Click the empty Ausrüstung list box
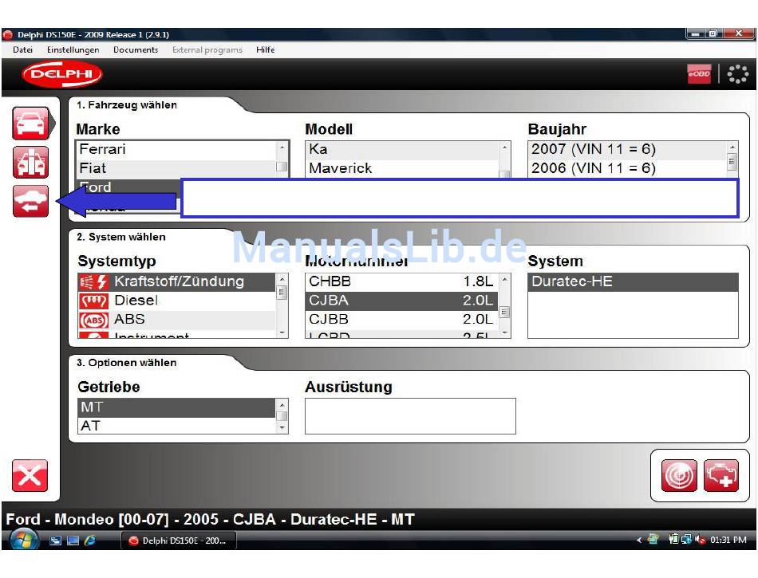This screenshot has width=758, height=578. click(x=410, y=416)
